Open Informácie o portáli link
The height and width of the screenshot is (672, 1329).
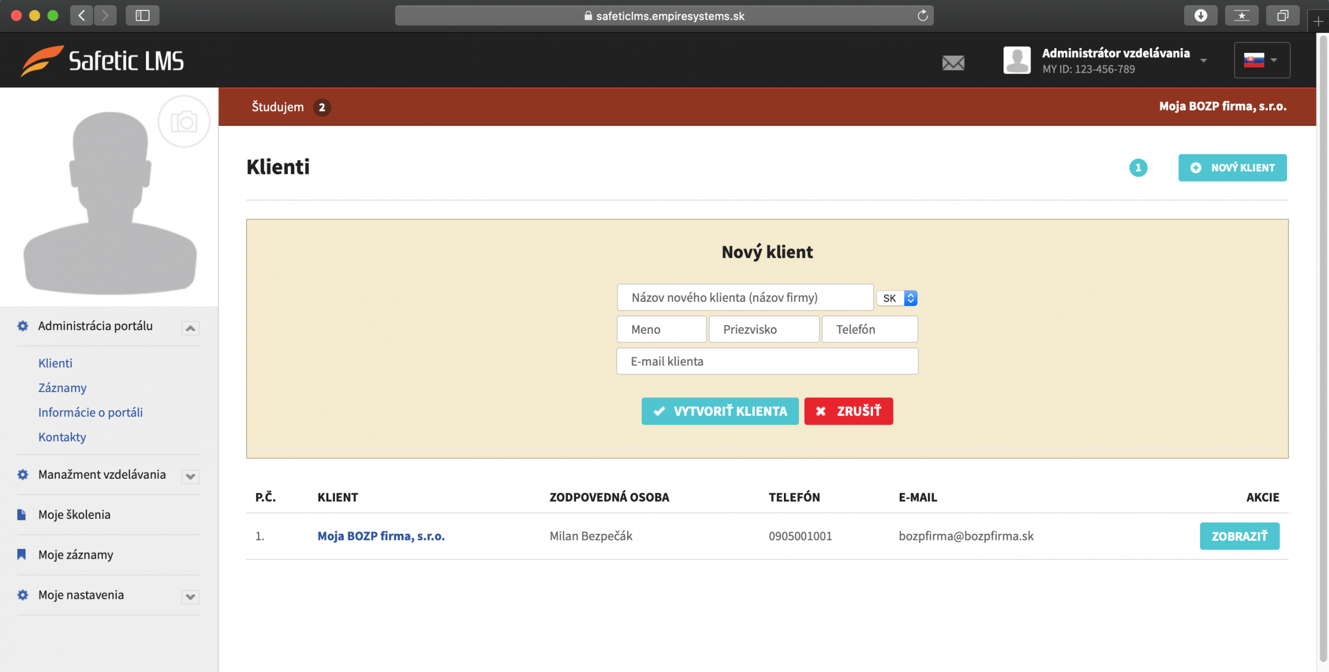point(90,412)
